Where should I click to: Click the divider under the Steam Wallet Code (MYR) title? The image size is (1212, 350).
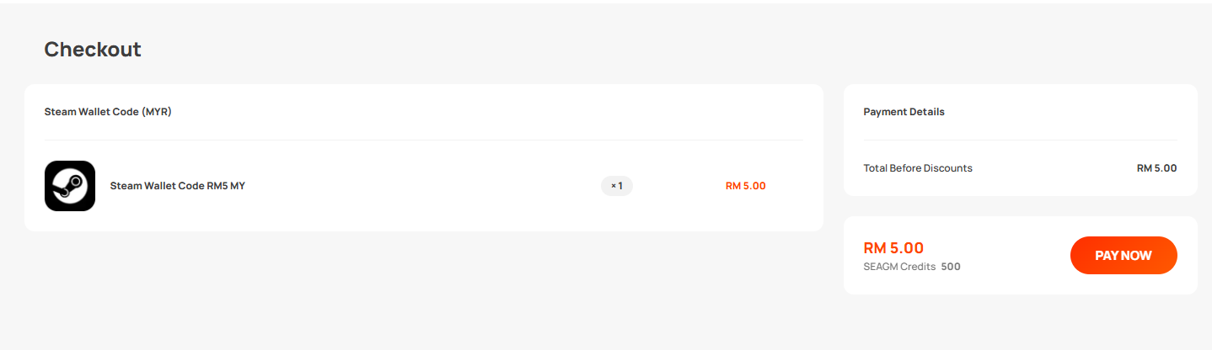click(x=424, y=140)
